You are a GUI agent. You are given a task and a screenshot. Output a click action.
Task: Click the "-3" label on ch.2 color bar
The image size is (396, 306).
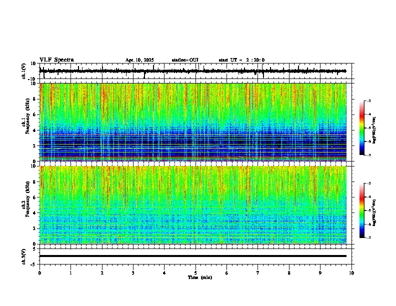coord(369,183)
